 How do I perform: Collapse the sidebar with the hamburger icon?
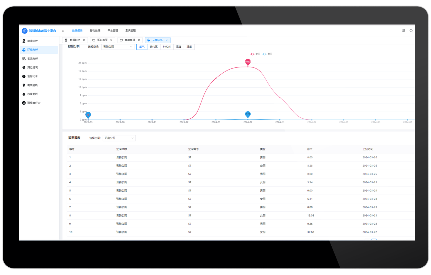point(63,31)
